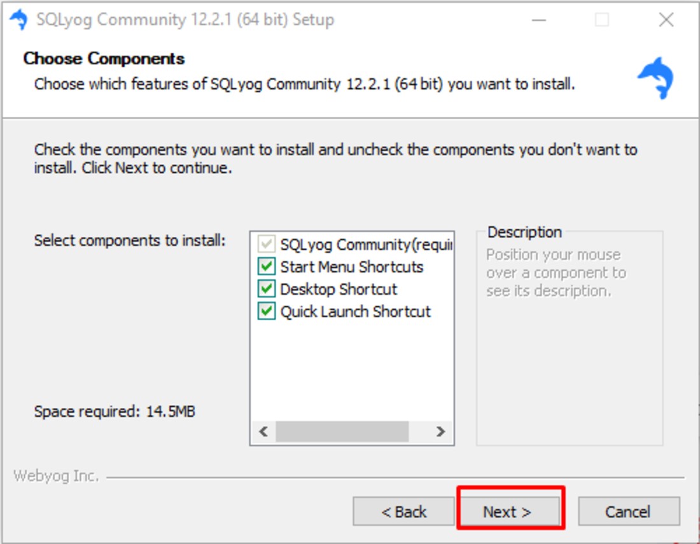Uncheck the Desktop Shortcut checkbox

pos(267,289)
